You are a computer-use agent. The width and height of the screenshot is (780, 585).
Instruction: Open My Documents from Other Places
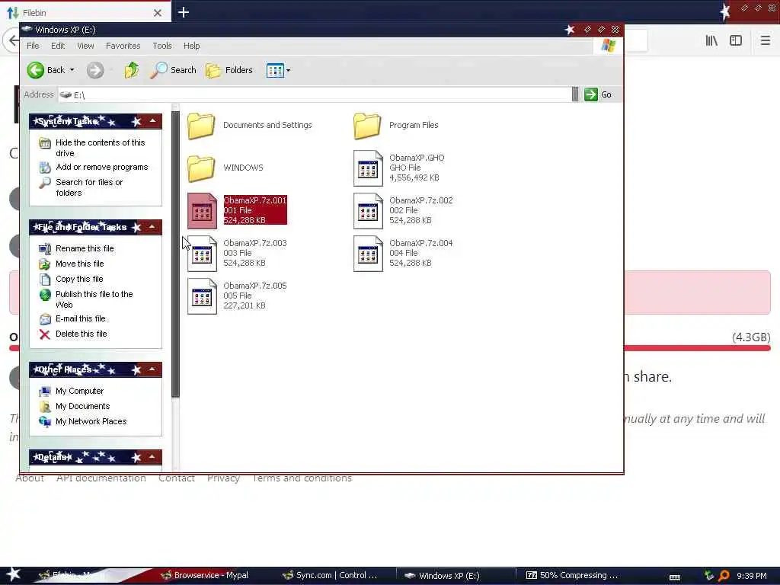click(x=82, y=407)
